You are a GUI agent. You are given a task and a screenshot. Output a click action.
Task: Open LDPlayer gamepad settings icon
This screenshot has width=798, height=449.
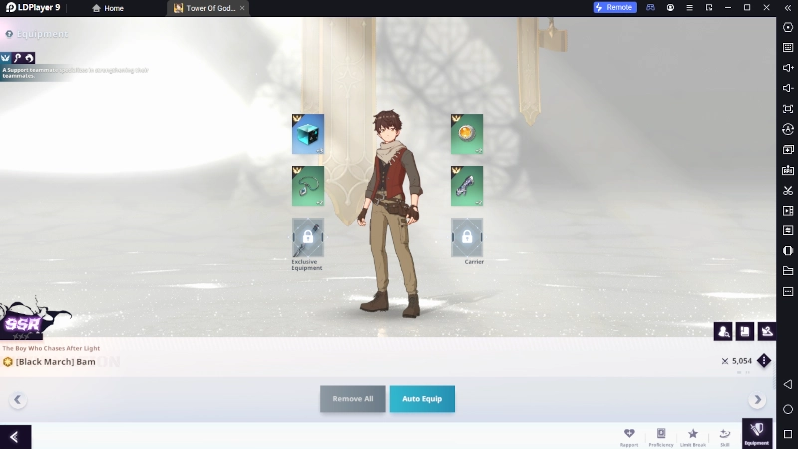[650, 8]
